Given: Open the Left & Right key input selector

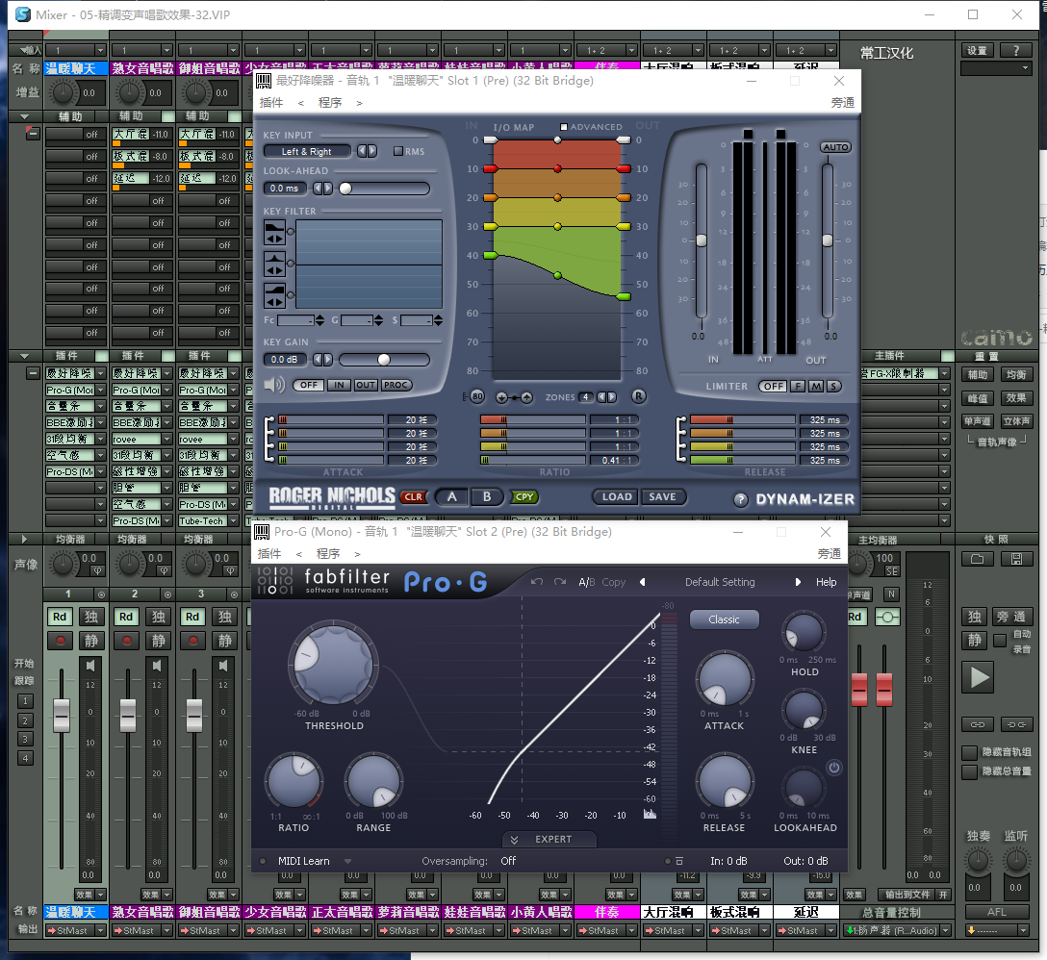Looking at the screenshot, I should [306, 152].
